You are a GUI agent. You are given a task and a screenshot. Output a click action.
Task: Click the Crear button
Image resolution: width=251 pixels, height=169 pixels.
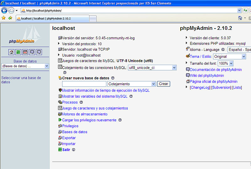163,84
